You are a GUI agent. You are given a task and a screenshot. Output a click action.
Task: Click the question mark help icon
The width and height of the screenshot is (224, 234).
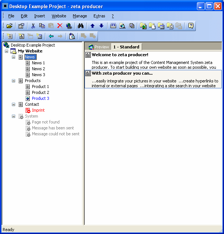coord(191,26)
